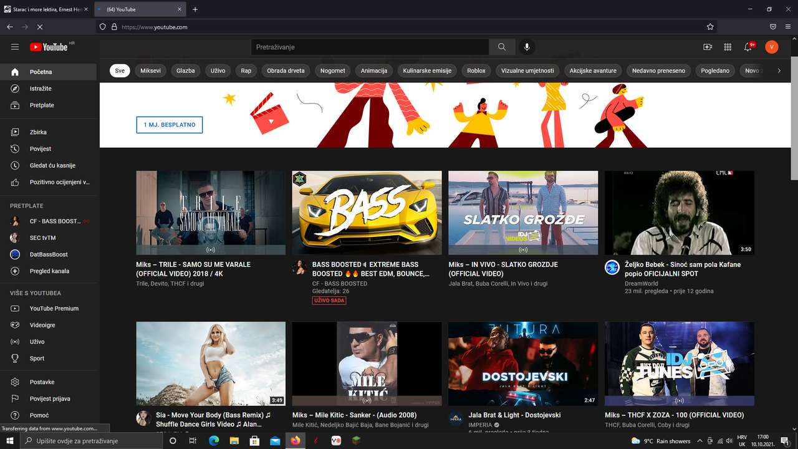Open a new Firefox tab

tap(195, 9)
